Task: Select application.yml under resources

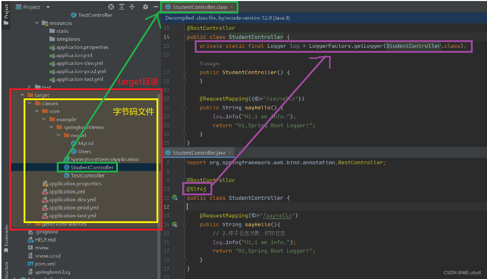Action: pyautogui.click(x=71, y=55)
